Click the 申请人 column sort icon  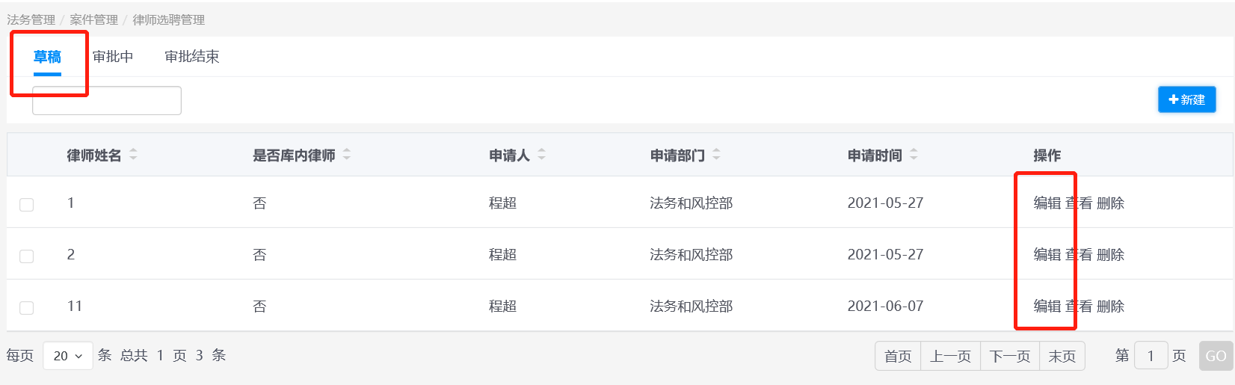pos(541,155)
